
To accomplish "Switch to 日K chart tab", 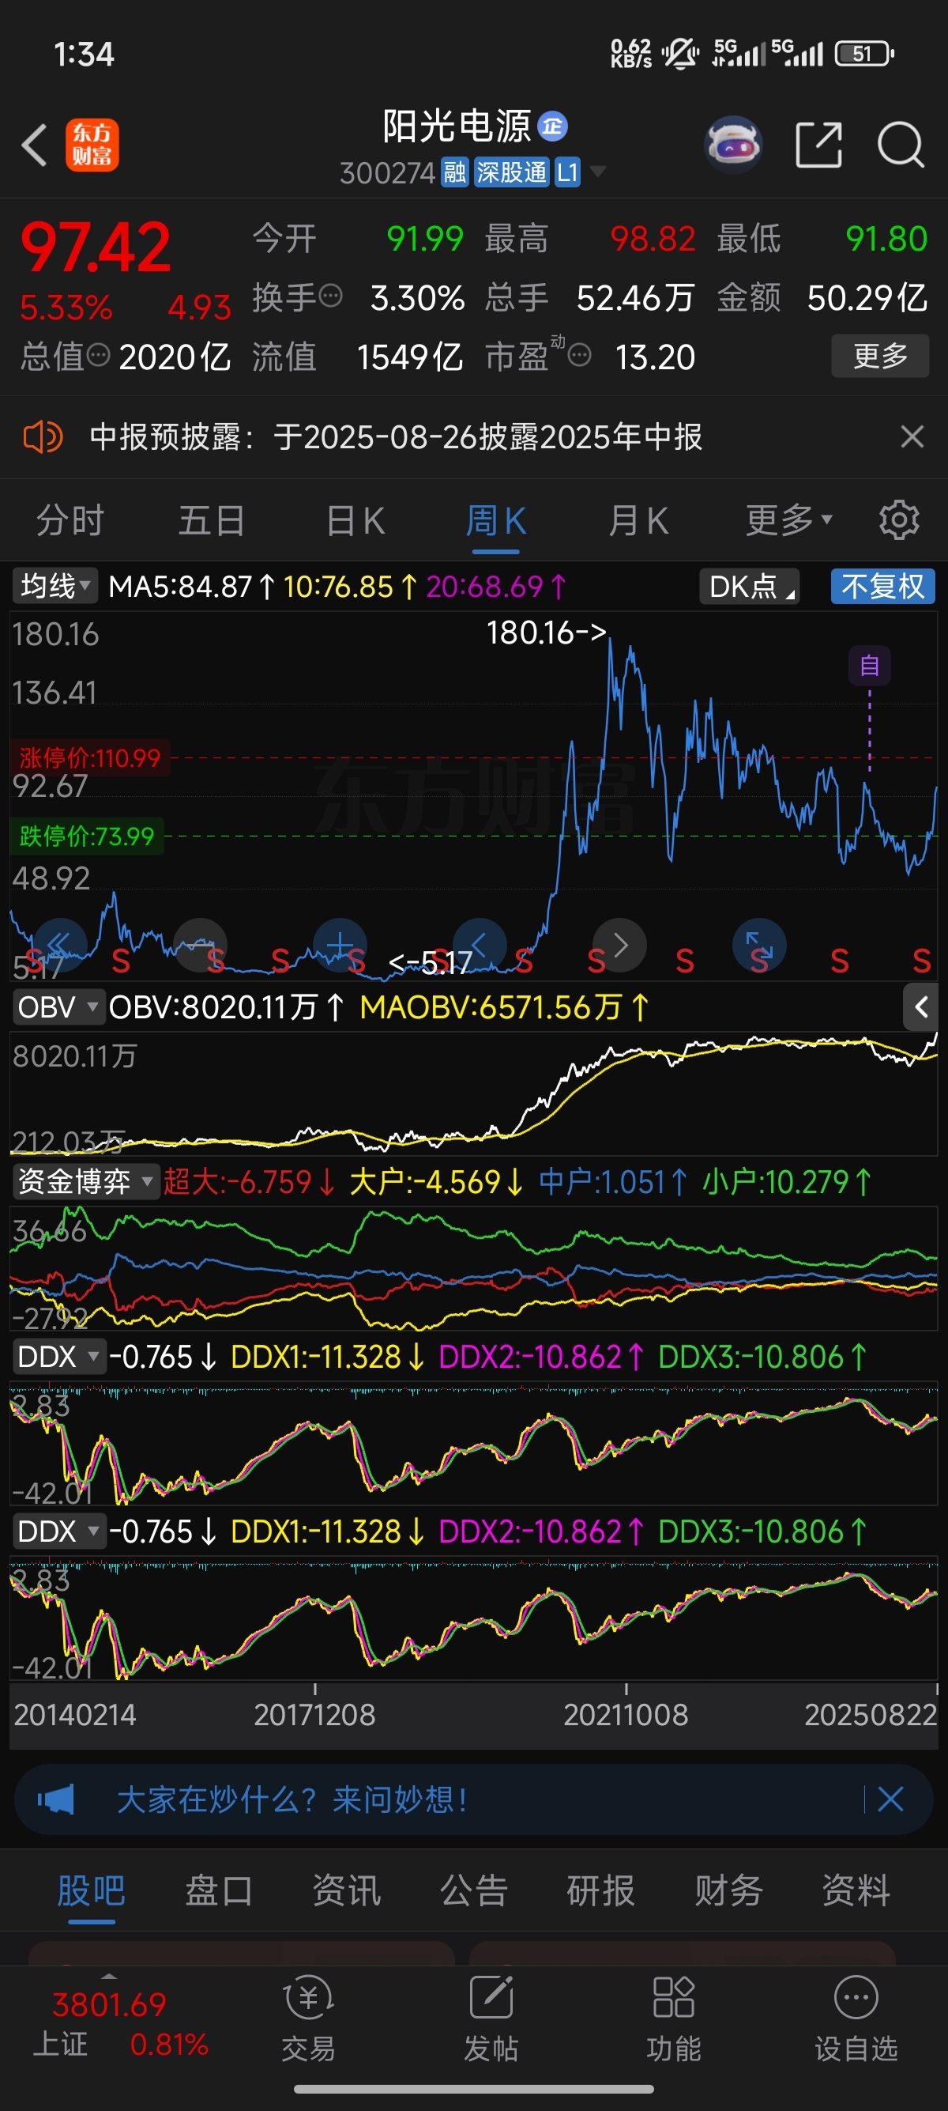I will [355, 519].
